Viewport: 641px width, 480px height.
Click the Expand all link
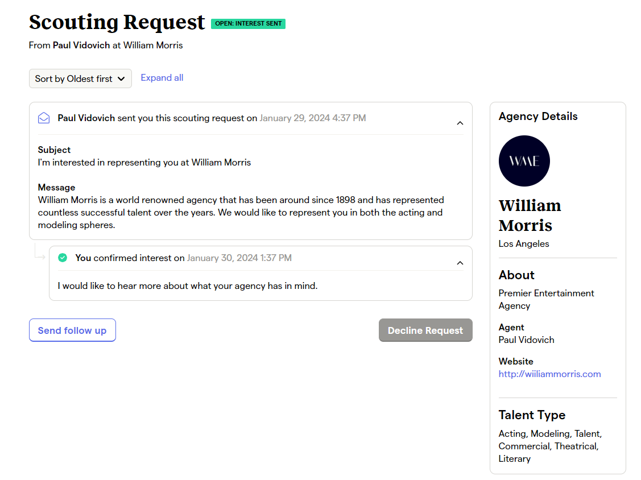(x=162, y=78)
